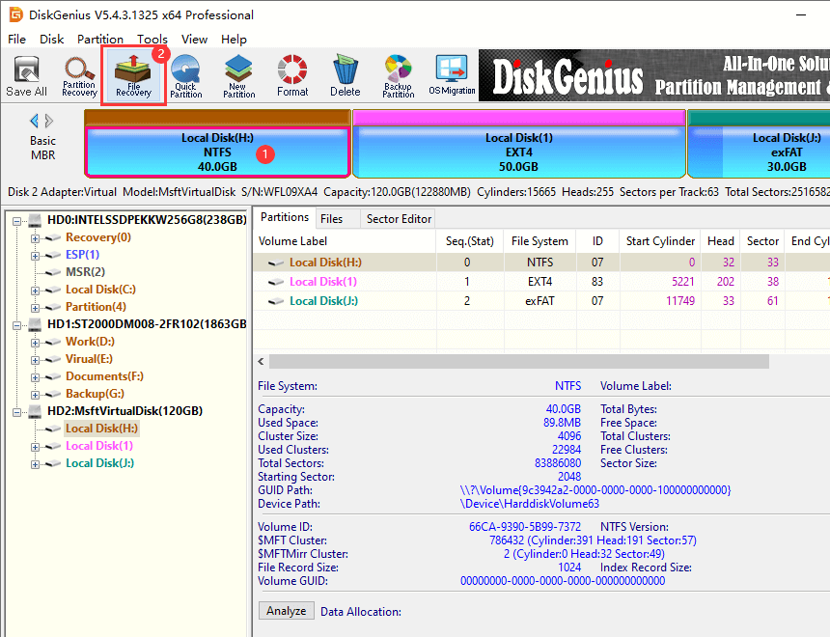
Task: Click the Delete partition icon
Action: pos(345,75)
